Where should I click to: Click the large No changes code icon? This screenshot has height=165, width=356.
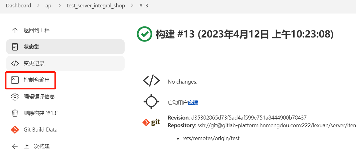(151, 81)
